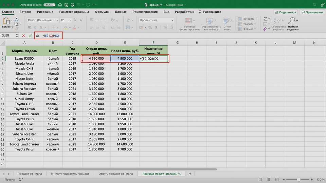
Task: Click the Home icon in title bar
Action: pos(60,4)
